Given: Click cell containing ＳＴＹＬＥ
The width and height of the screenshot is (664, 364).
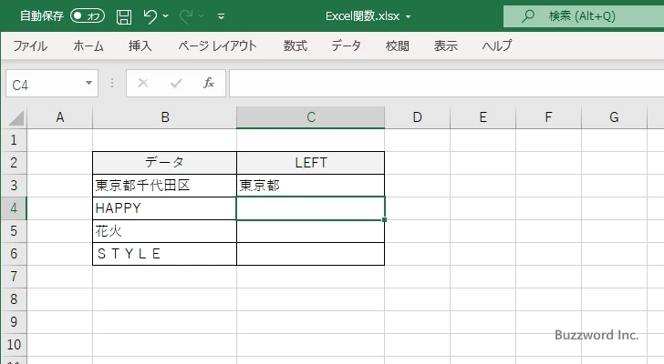Looking at the screenshot, I should [x=165, y=254].
